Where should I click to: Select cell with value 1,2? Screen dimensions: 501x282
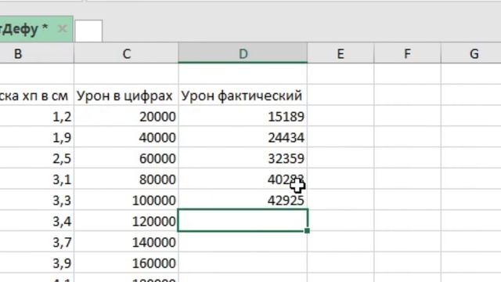click(37, 116)
